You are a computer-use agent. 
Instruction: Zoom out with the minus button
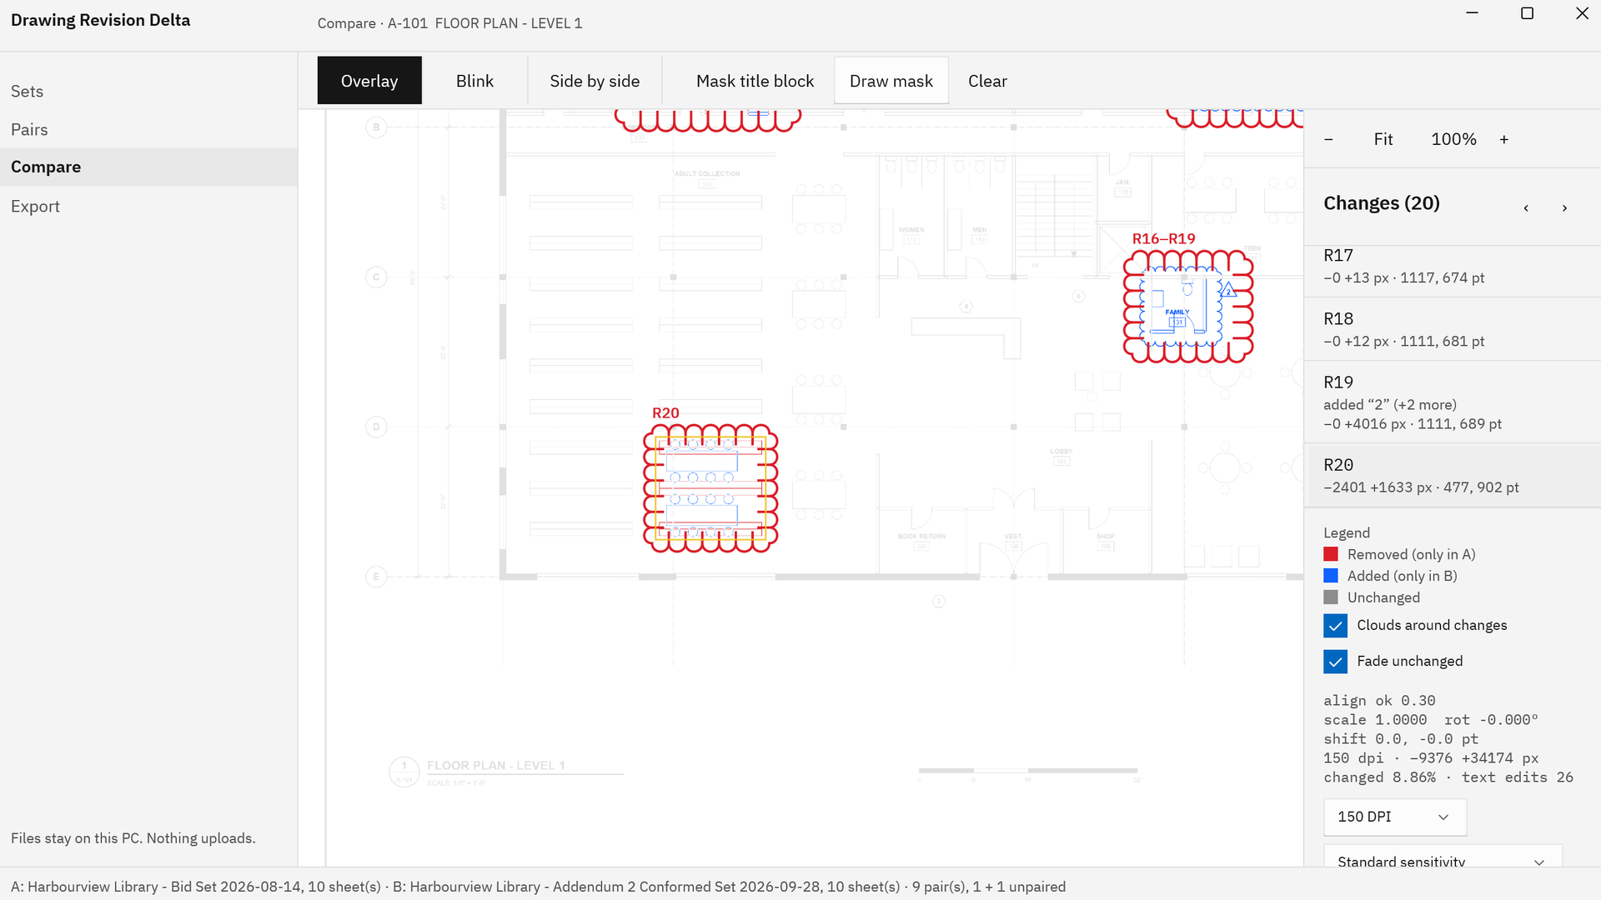tap(1328, 139)
